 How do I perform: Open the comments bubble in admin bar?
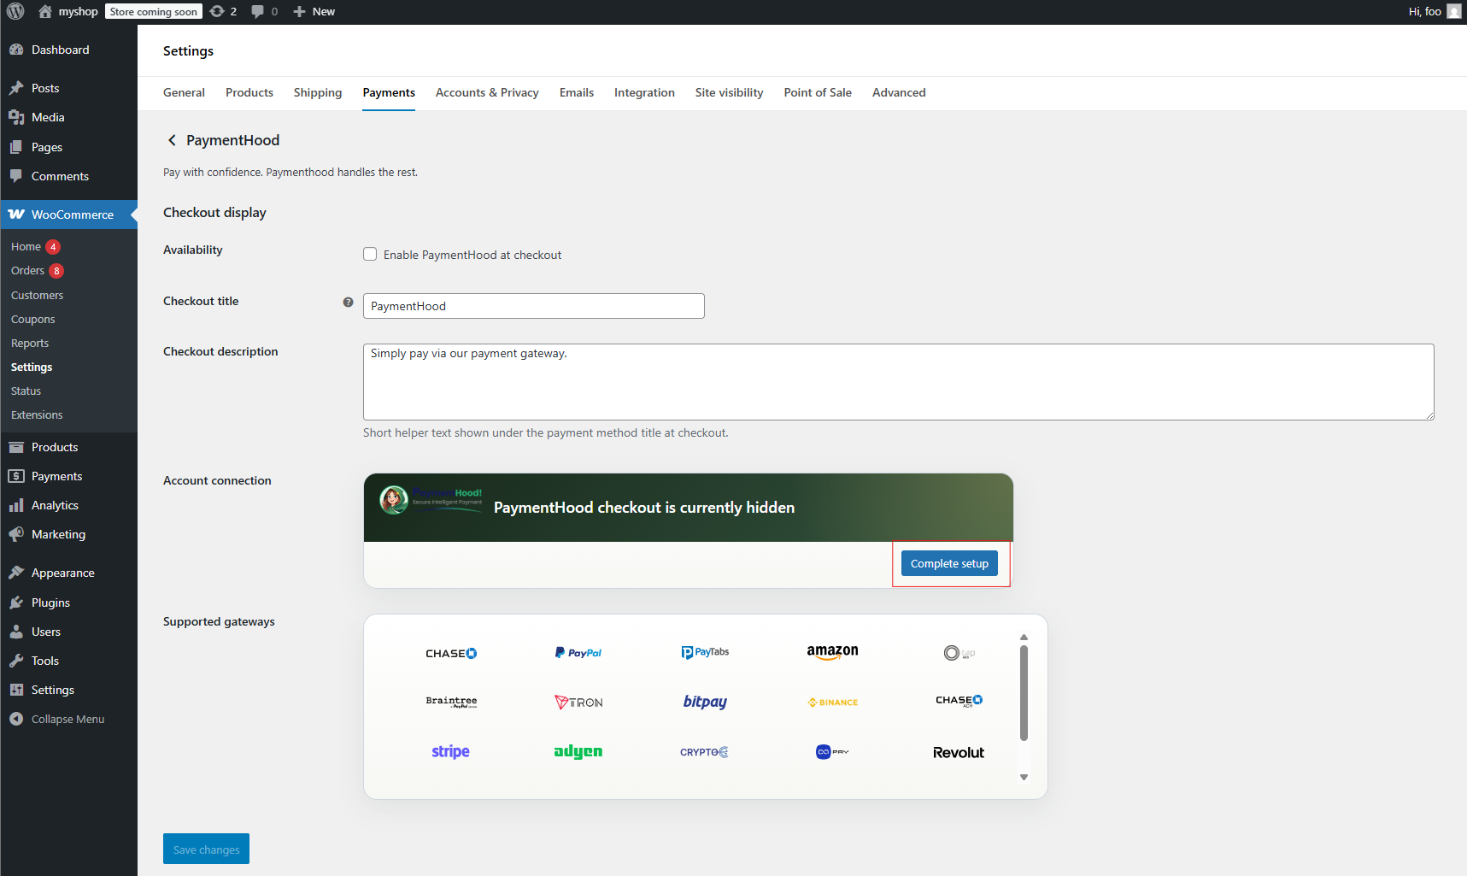(x=257, y=11)
